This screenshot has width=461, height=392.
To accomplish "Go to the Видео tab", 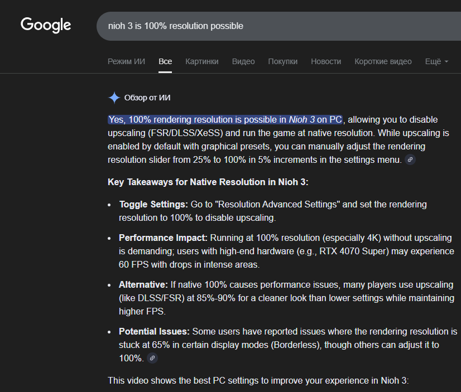I will 243,61.
